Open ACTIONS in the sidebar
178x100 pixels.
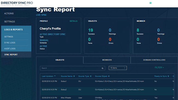tap(9, 13)
